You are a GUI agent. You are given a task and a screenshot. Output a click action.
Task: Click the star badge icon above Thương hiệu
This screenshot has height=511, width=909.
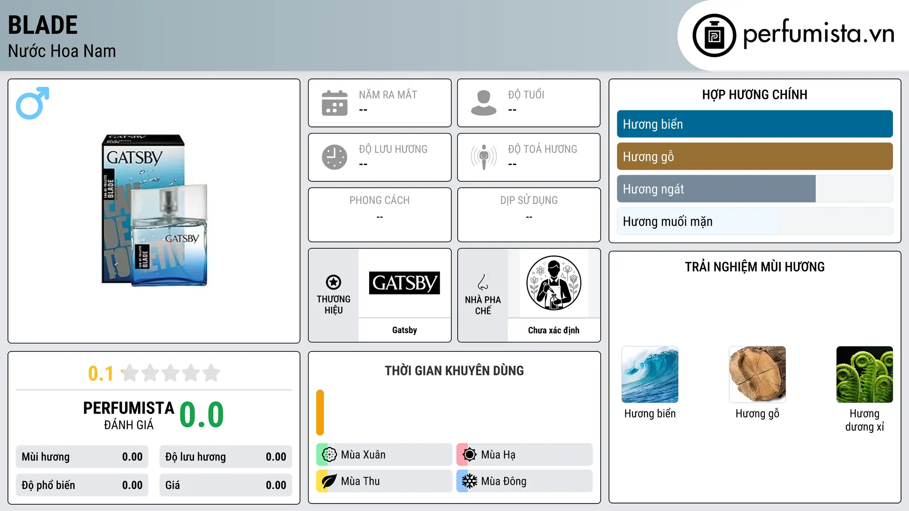(333, 282)
